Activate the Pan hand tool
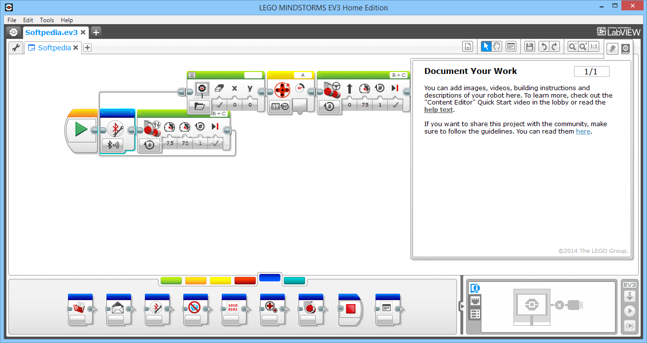 coord(497,46)
